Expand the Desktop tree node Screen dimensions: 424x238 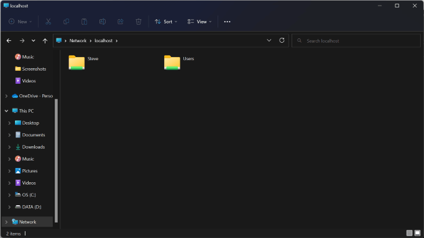tap(9, 123)
